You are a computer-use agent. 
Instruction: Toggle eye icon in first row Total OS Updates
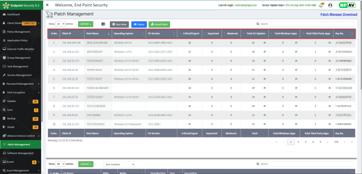click(x=264, y=43)
